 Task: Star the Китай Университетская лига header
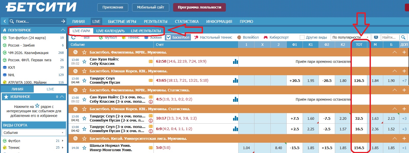point(84,139)
